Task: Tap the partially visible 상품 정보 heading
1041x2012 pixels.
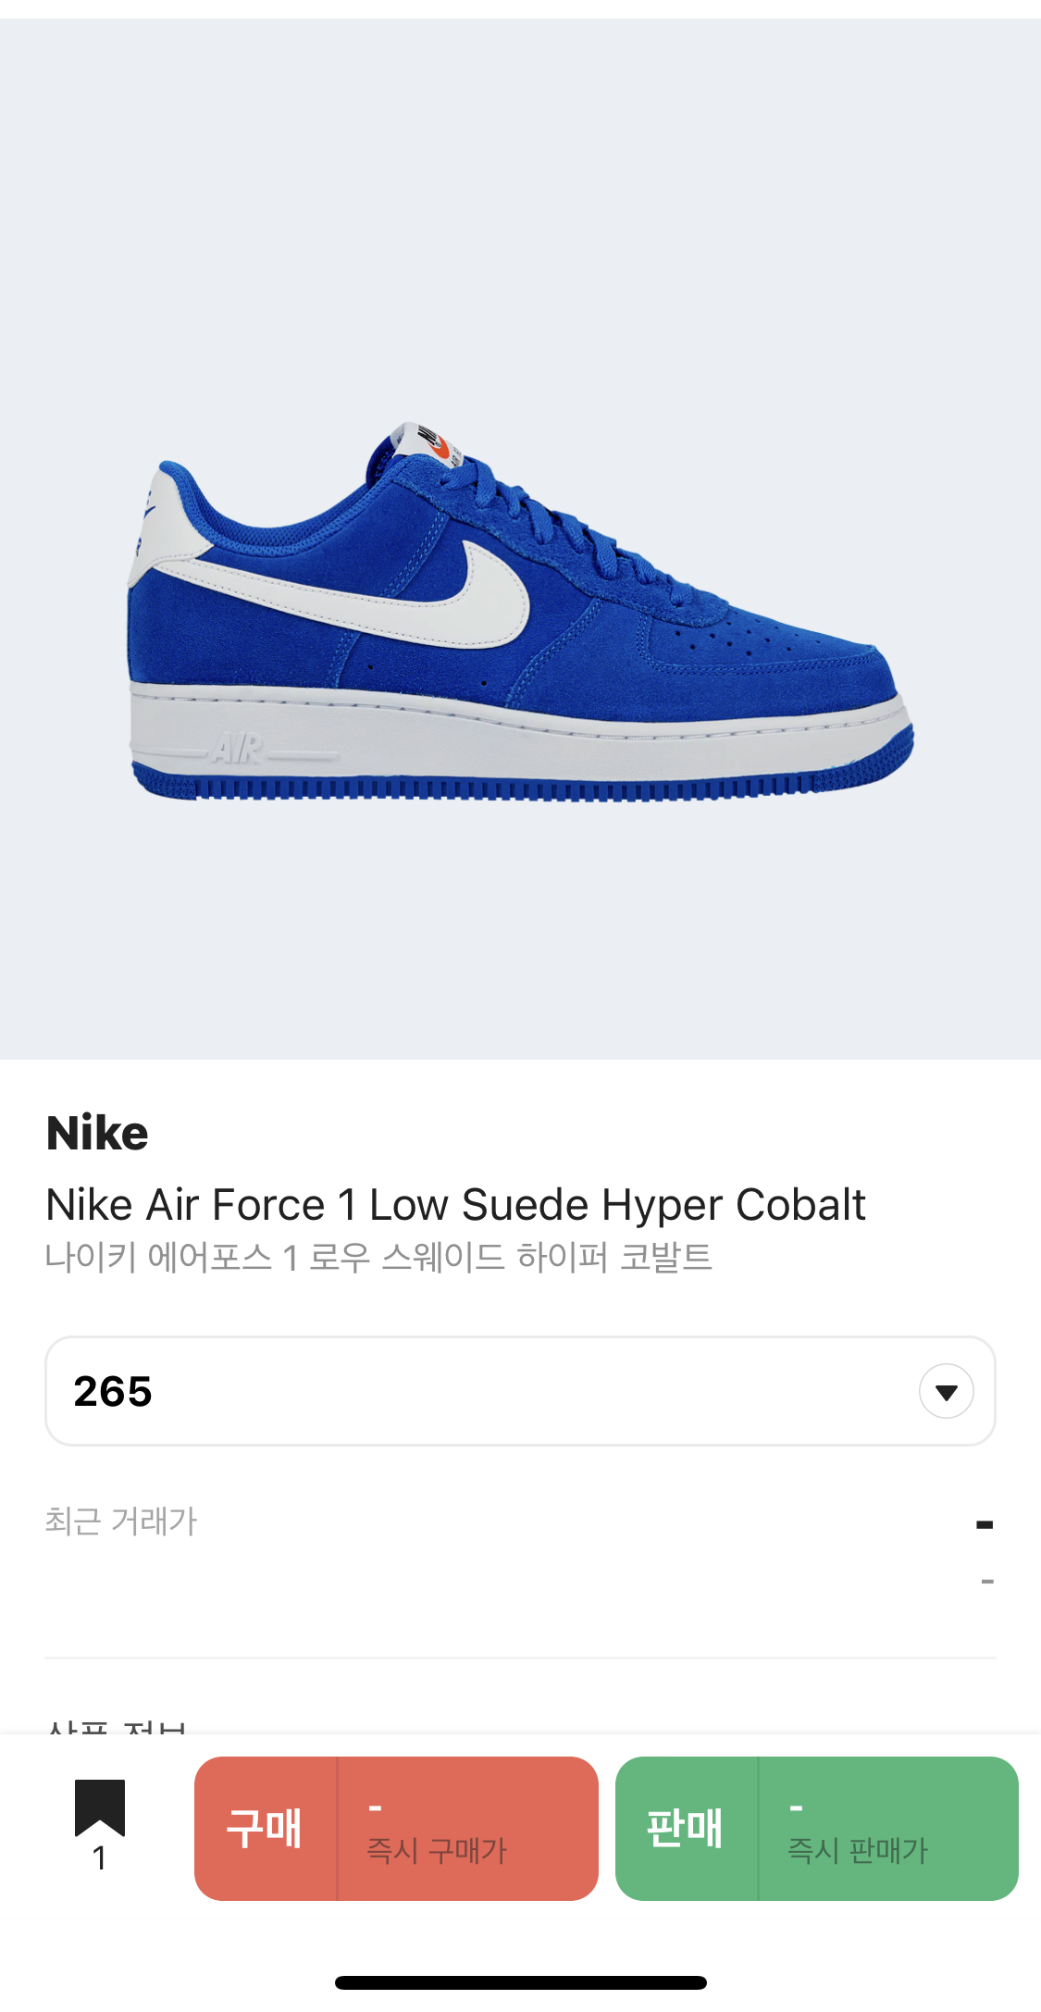Action: click(x=117, y=1725)
